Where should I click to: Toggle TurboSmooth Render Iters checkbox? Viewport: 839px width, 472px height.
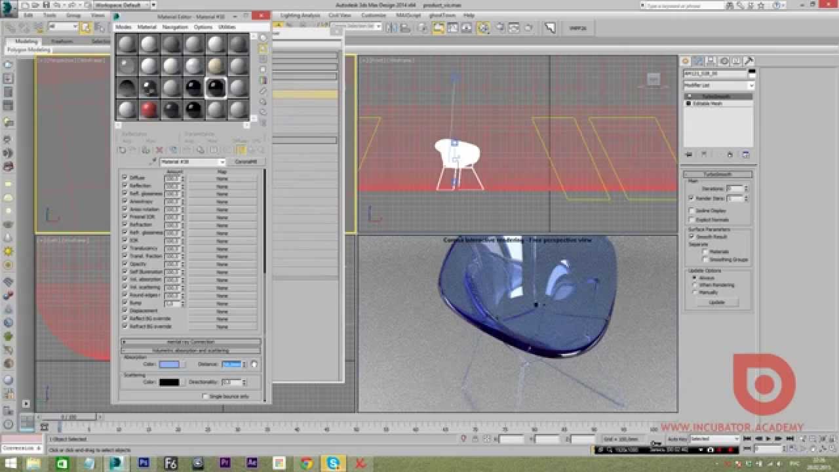tap(691, 198)
